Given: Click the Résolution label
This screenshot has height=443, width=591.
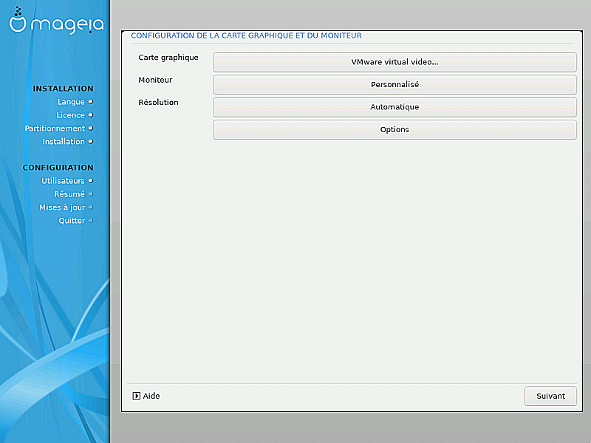Looking at the screenshot, I should coord(158,103).
